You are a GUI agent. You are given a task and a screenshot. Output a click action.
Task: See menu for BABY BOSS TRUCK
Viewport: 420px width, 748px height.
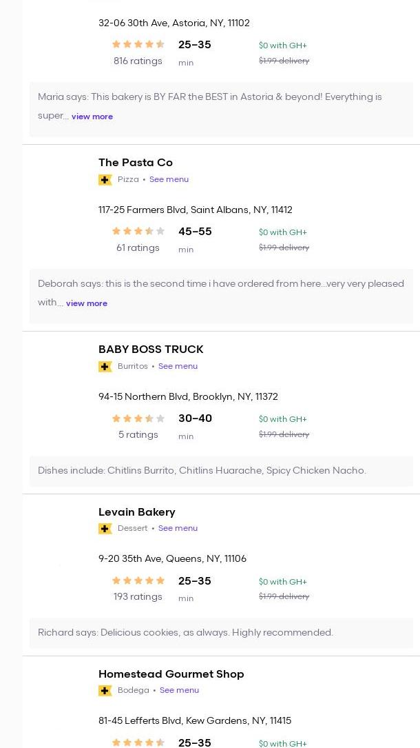178,366
